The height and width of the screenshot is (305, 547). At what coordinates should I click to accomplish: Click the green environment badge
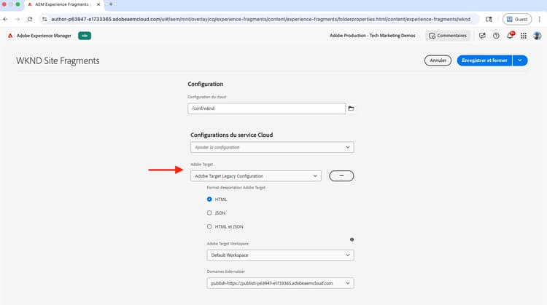tap(85, 36)
